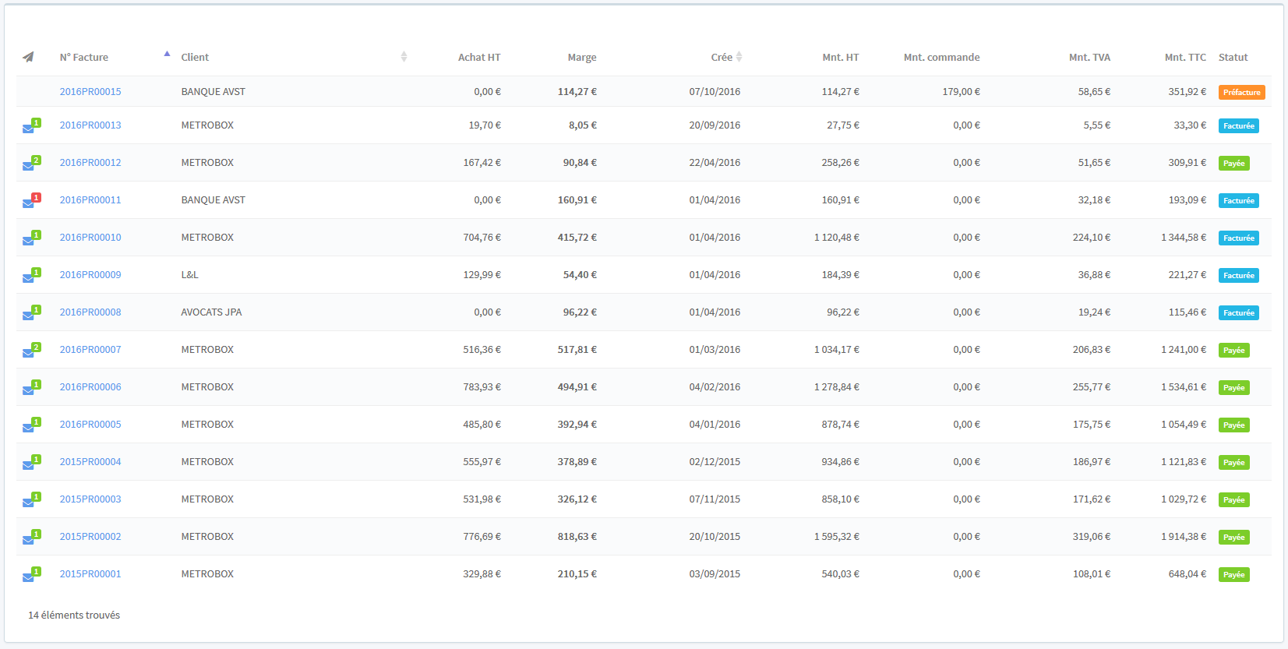Click Facturée badge on row 2016PR00013
The width and height of the screenshot is (1288, 649).
(x=1238, y=125)
